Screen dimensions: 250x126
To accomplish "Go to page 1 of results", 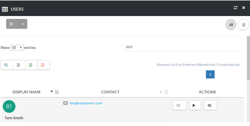I will [x=210, y=75].
